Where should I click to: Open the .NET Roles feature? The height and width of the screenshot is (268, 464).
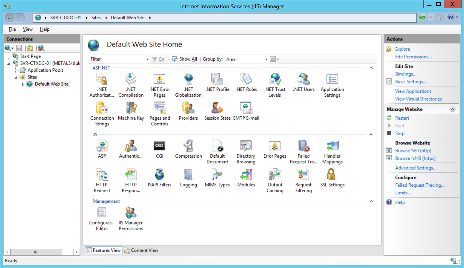coord(246,82)
